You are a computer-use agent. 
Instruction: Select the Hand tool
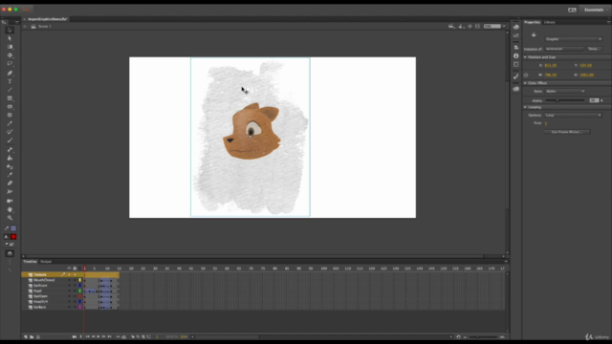click(x=10, y=209)
